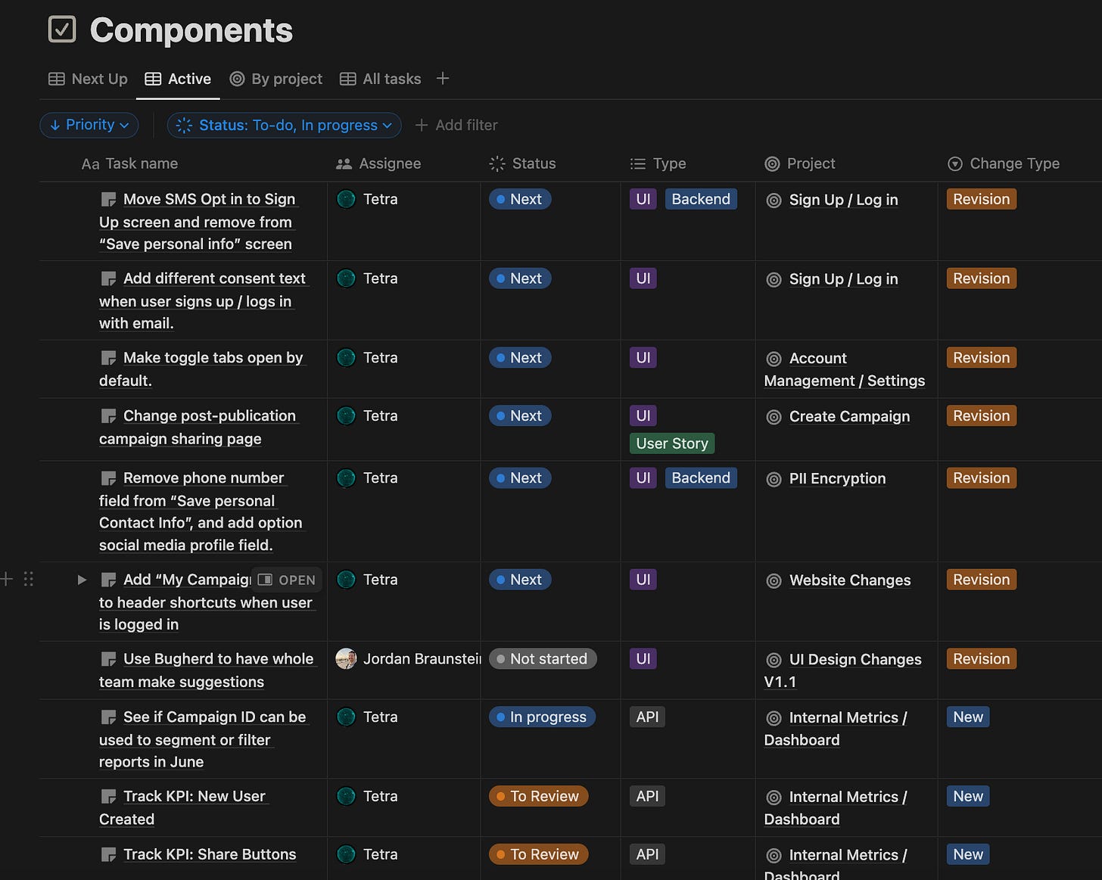Open the Website Changes project link
This screenshot has height=880, width=1102.
coord(850,580)
